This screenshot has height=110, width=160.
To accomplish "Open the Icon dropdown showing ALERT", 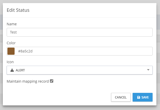I will [x=79, y=70].
